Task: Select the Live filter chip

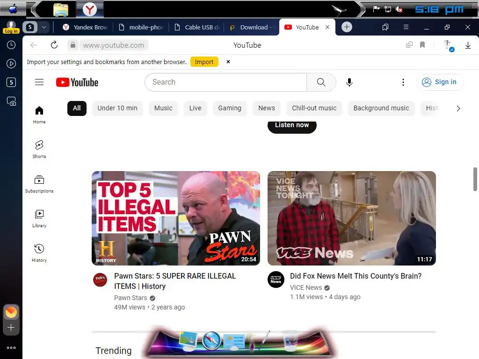Action: click(195, 108)
